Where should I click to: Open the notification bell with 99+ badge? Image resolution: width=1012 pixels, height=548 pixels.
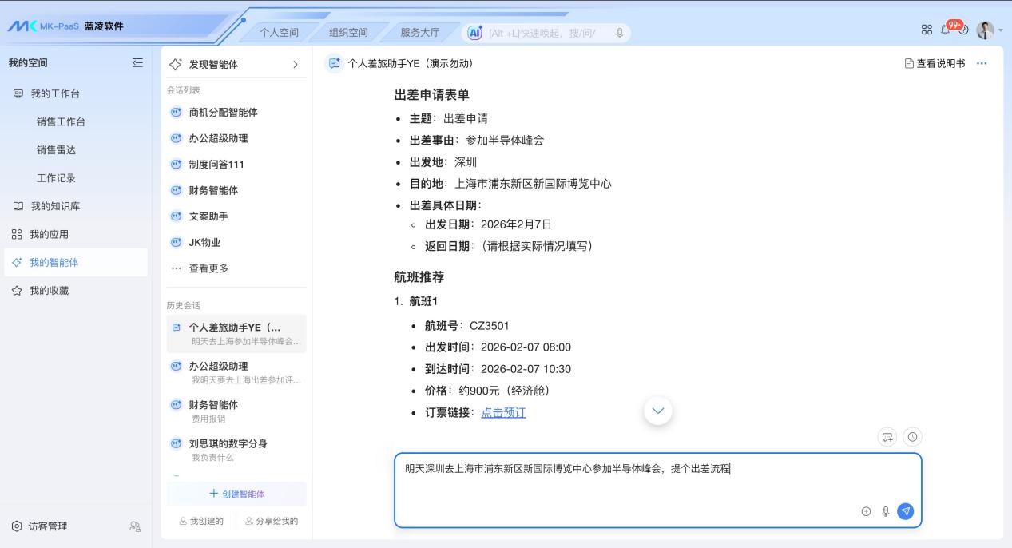[947, 30]
